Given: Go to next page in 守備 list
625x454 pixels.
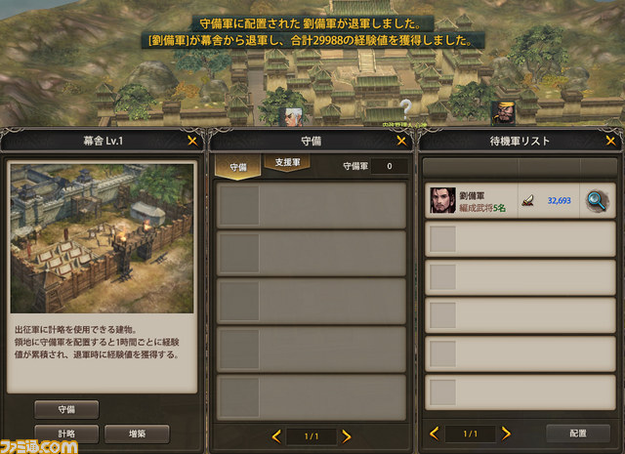Looking at the screenshot, I should pos(347,436).
